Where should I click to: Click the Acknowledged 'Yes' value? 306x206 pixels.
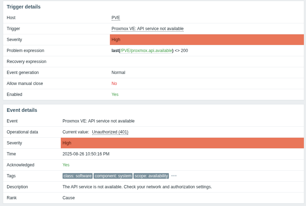coord(66,165)
